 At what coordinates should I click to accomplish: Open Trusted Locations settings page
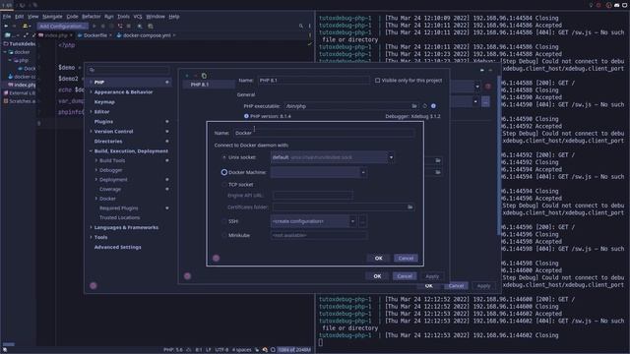pos(120,217)
